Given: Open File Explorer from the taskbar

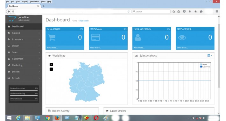Looking at the screenshot, I should [27, 118].
